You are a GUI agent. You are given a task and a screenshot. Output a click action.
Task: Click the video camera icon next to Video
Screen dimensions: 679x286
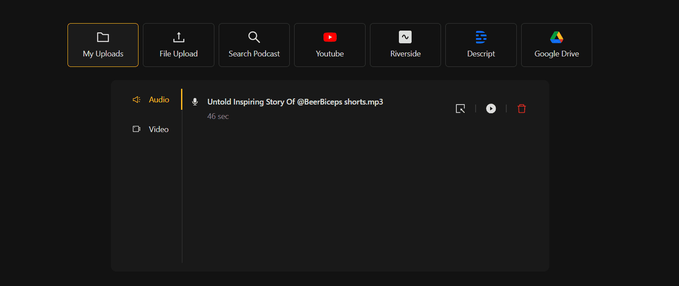(x=136, y=129)
